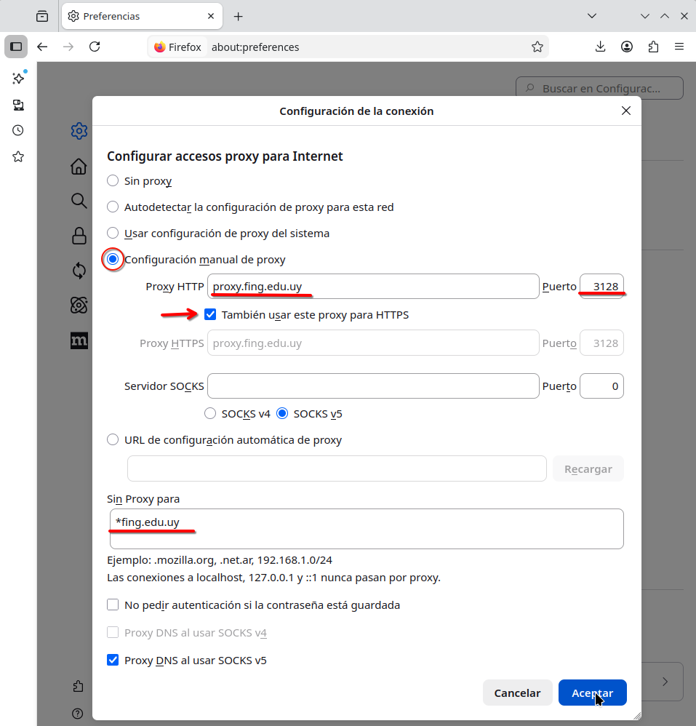
Task: Open a new tab with plus button
Action: click(239, 17)
